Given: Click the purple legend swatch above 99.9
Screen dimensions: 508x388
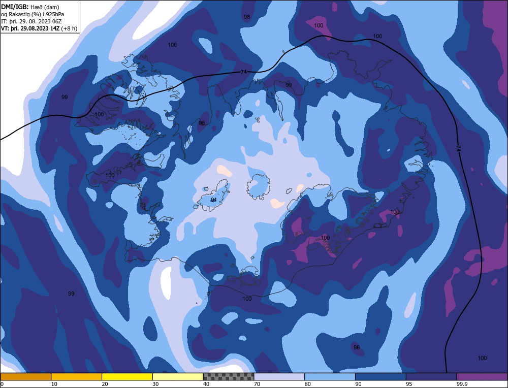Looking at the screenshot, I should click(482, 376).
